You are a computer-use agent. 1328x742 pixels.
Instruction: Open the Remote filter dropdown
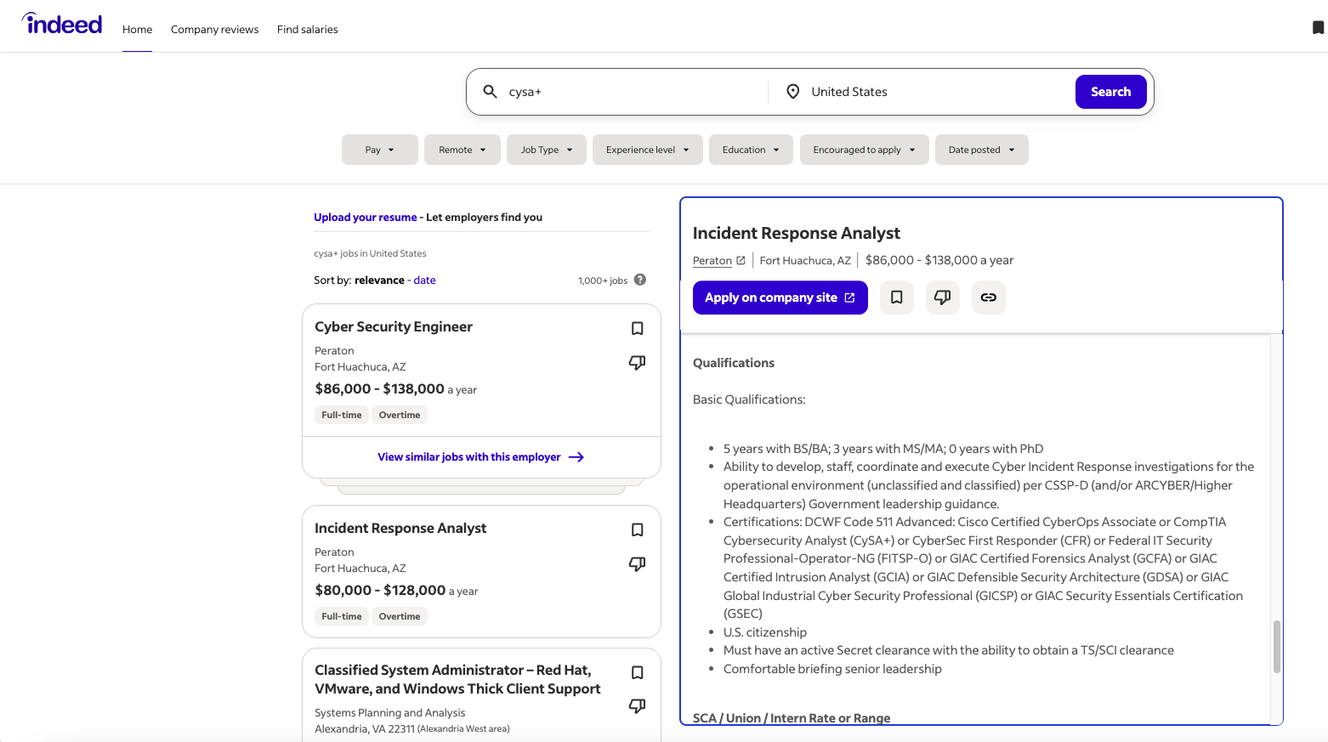[x=462, y=150]
